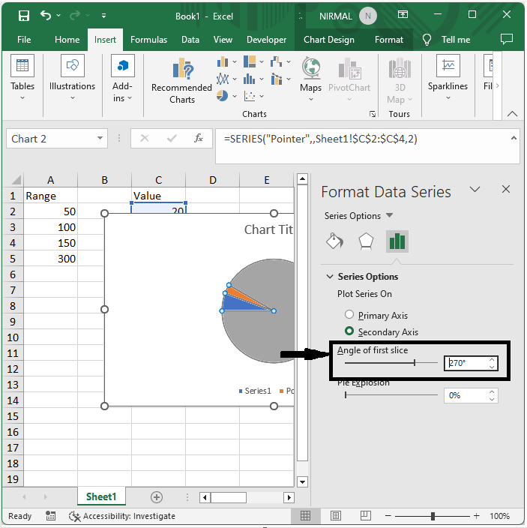Close the Format Data Series pane

[x=506, y=189]
